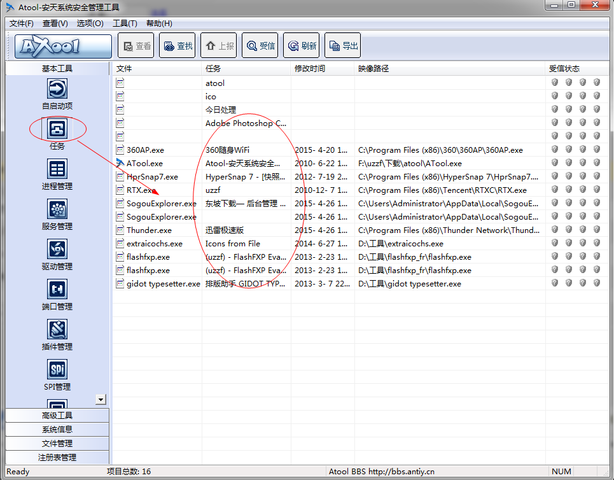Open the 帮助(H) menu
Image resolution: width=614 pixels, height=480 pixels.
(x=159, y=24)
